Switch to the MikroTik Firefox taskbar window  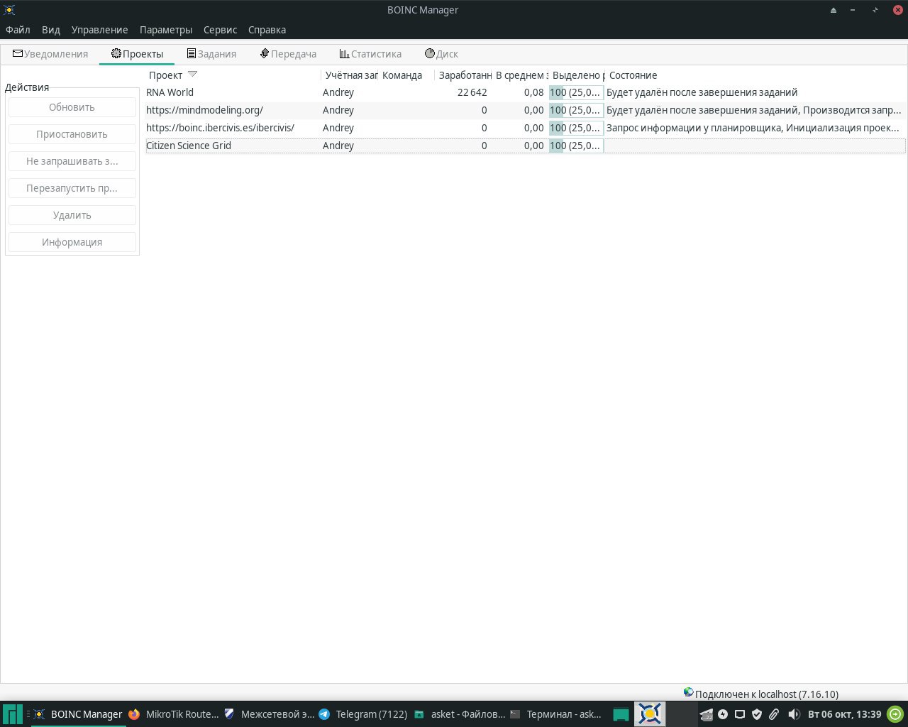click(173, 714)
